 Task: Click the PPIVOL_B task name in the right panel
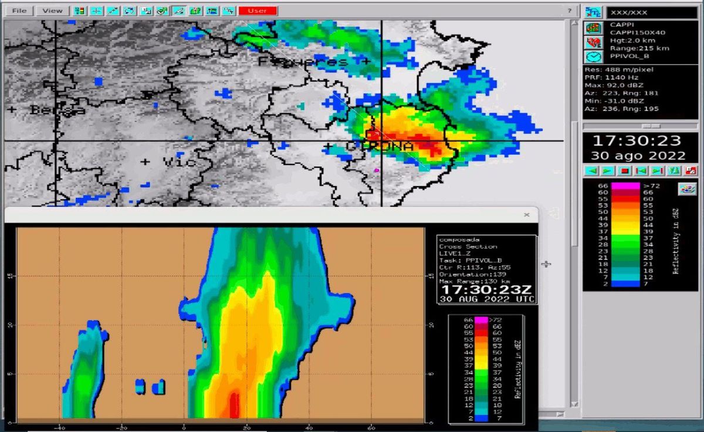[x=629, y=56]
